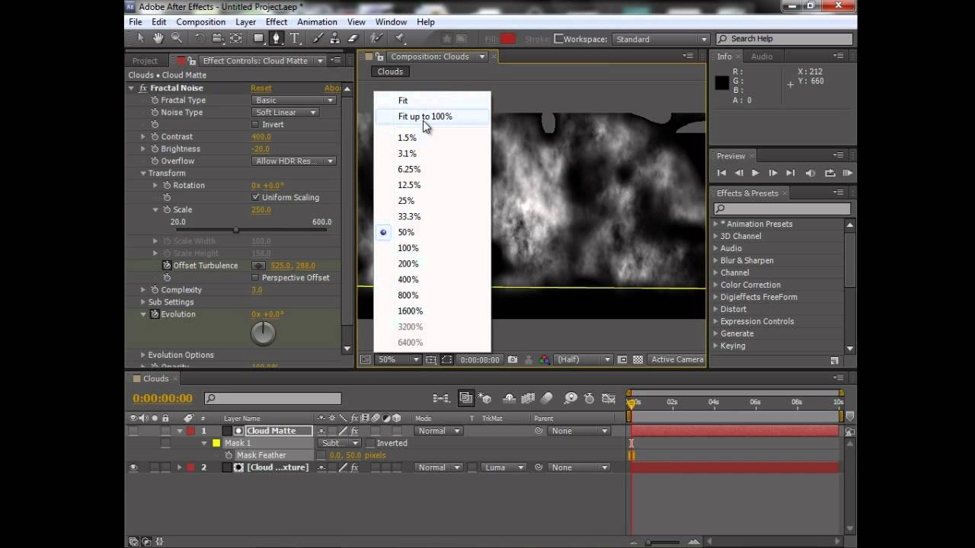975x548 pixels.
Task: Select the Selection arrow tool
Action: (x=140, y=38)
